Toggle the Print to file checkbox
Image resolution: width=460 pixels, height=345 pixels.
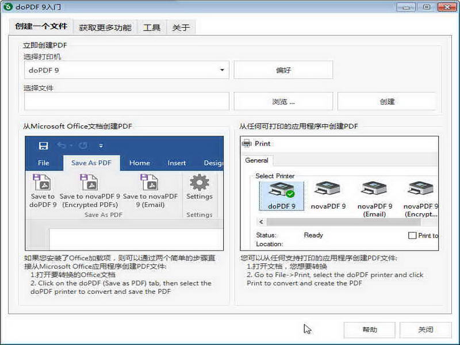[412, 235]
